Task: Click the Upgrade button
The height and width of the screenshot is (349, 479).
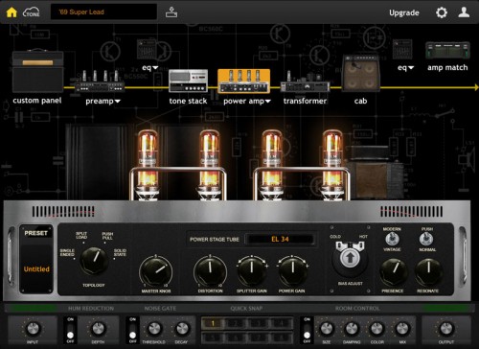Action: click(404, 12)
